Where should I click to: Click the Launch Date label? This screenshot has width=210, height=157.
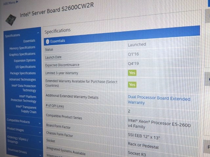53,57
